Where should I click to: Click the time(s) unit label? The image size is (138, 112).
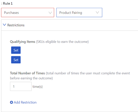pos(38,87)
